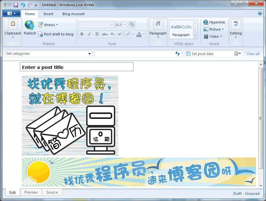Open the highlight color dropdown arrow

tap(133, 34)
